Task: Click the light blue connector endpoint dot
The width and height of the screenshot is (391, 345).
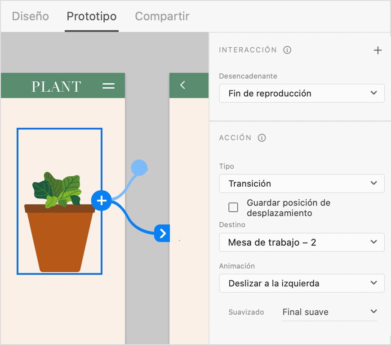Action: tap(140, 167)
